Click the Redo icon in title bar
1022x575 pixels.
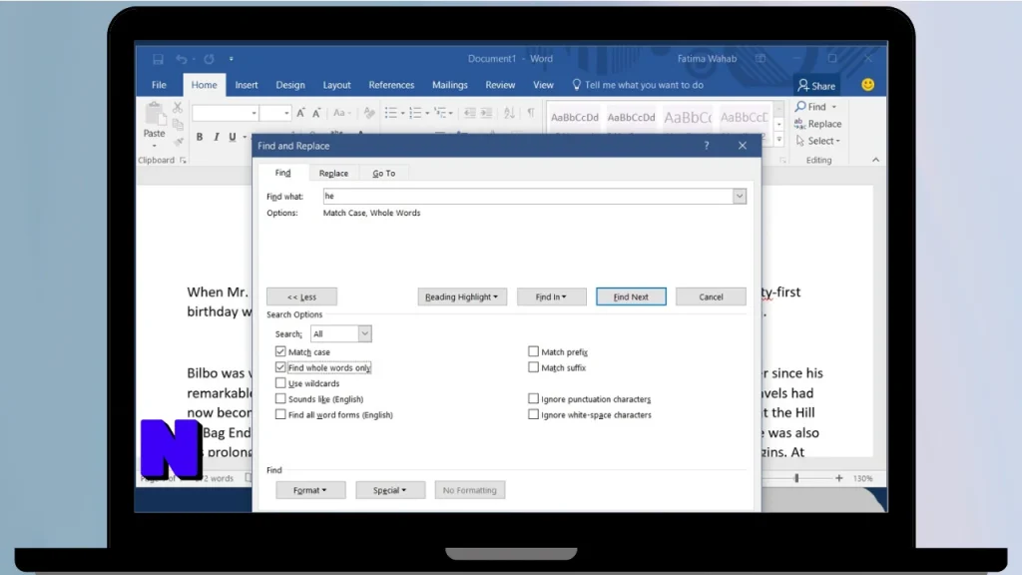coord(209,59)
